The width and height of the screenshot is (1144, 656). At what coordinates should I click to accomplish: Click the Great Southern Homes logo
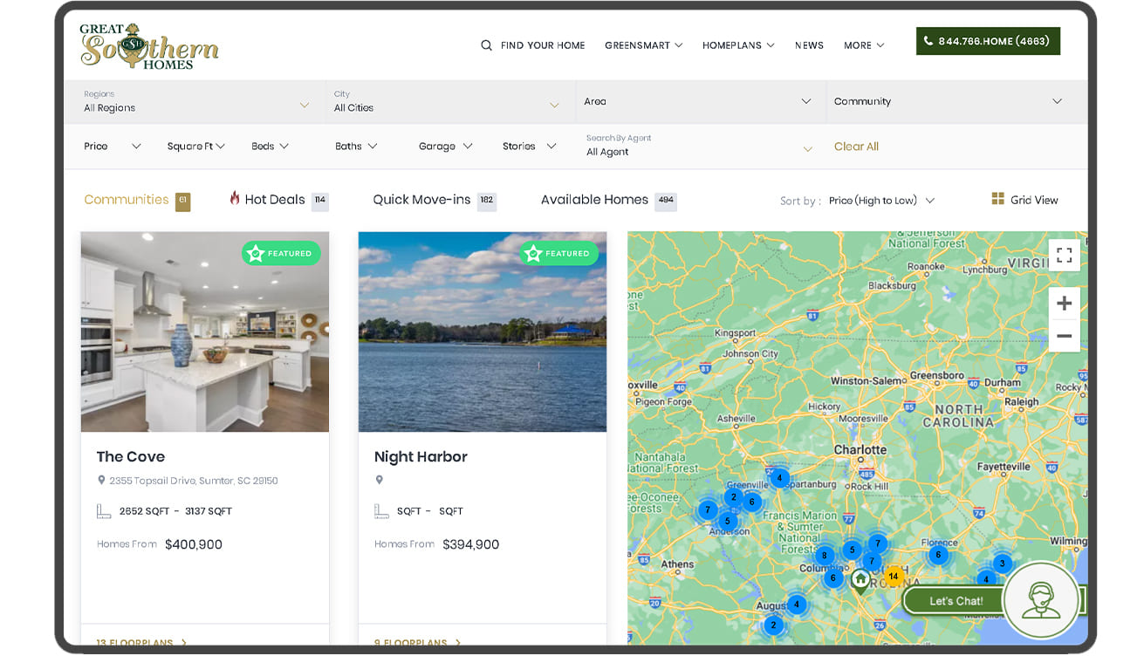149,46
